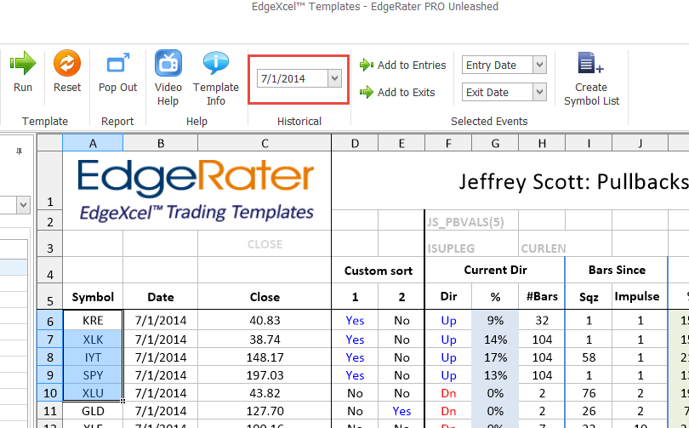
Task: Click Add to Exits button
Action: [397, 92]
